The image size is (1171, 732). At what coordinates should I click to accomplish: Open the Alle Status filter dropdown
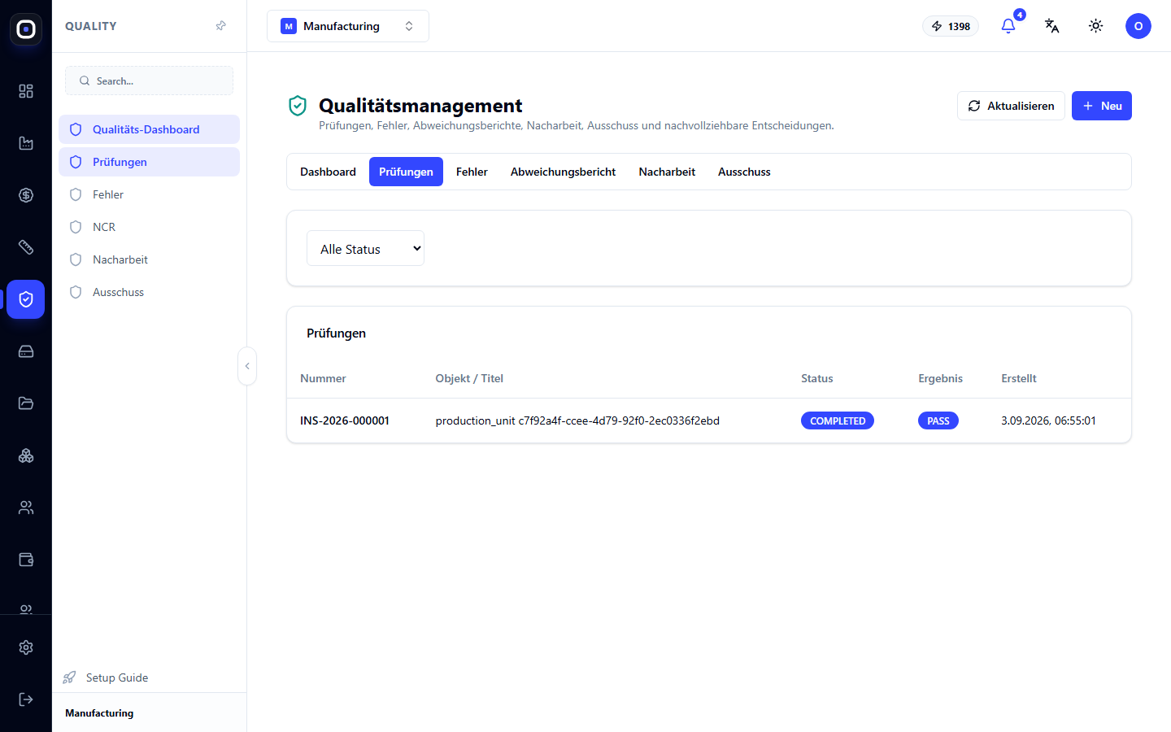tap(365, 248)
